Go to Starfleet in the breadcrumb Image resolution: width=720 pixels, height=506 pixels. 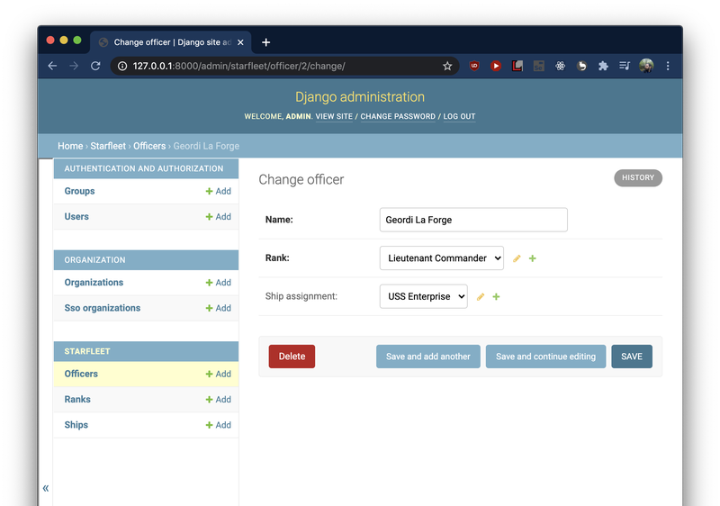pyautogui.click(x=108, y=146)
